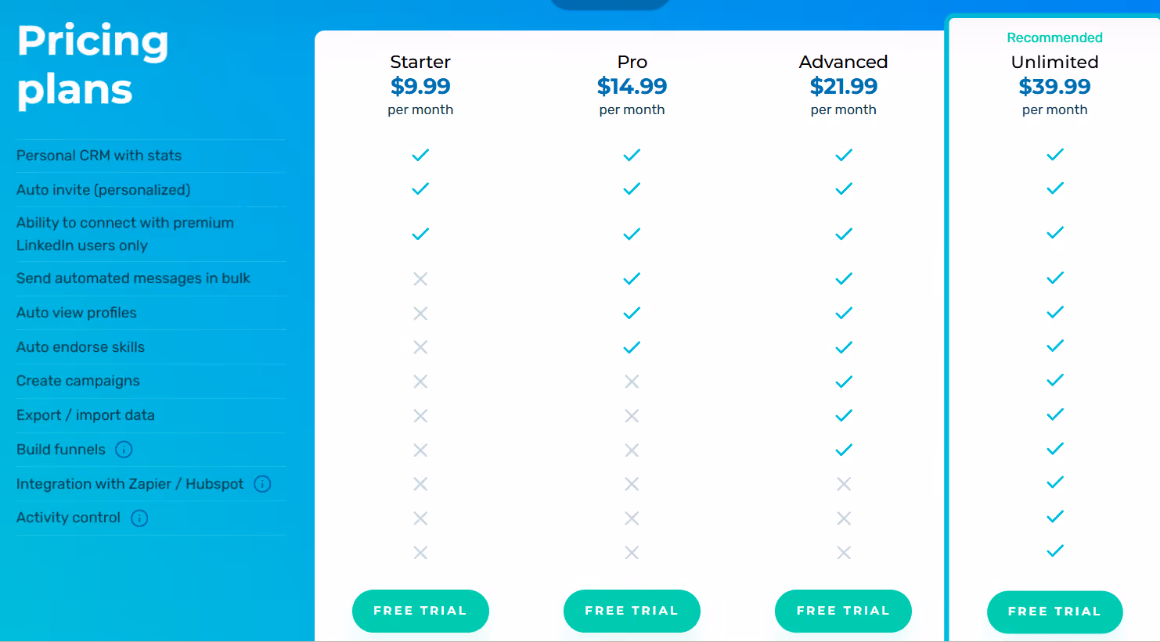Click the Recommended label above Unlimited
Viewport: 1160px width, 642px height.
[x=1054, y=38]
